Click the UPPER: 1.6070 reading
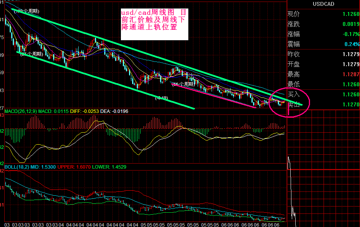Image resolution: width=360 pixels, height=227 pixels. coord(74,167)
